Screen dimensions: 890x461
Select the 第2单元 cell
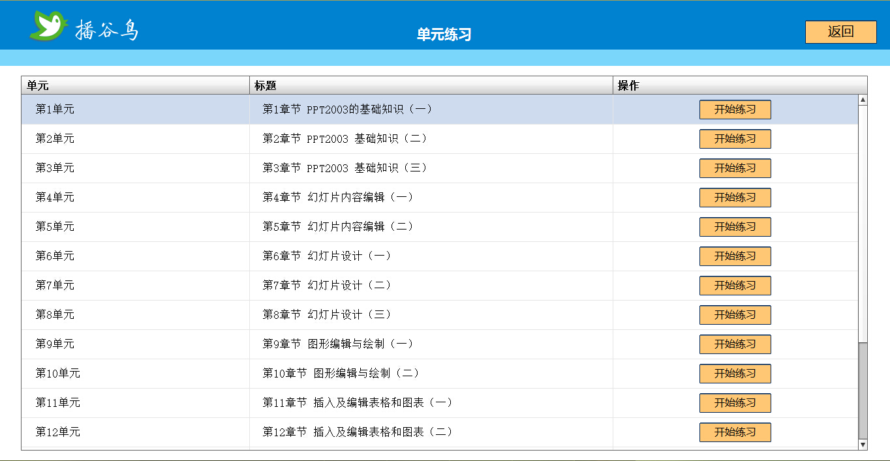click(x=136, y=139)
